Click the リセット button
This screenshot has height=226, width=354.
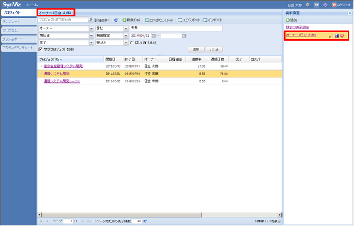[x=214, y=49]
